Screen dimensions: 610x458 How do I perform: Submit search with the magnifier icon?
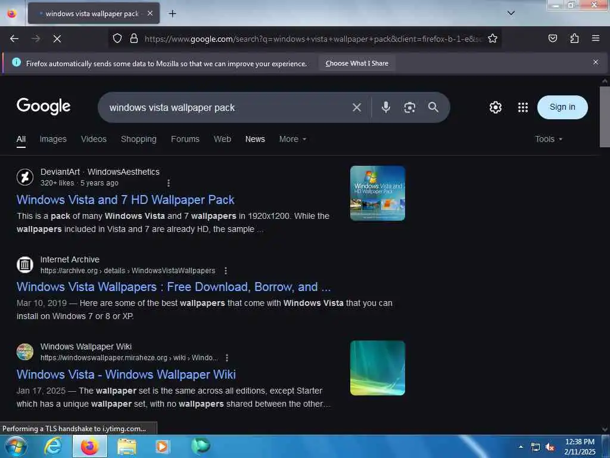(x=433, y=107)
